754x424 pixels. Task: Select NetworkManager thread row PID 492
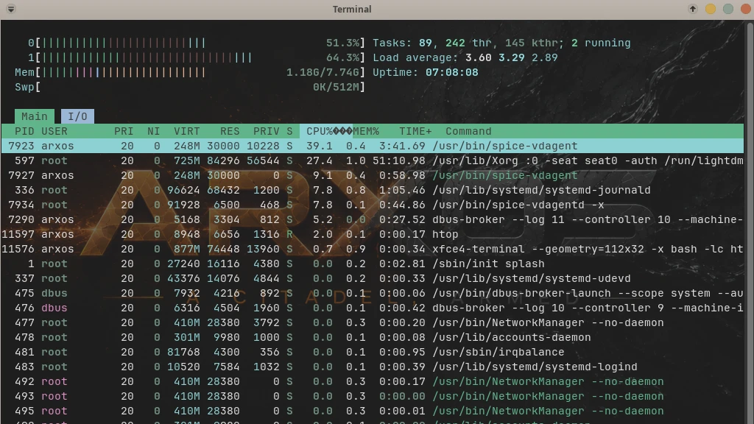pos(372,381)
